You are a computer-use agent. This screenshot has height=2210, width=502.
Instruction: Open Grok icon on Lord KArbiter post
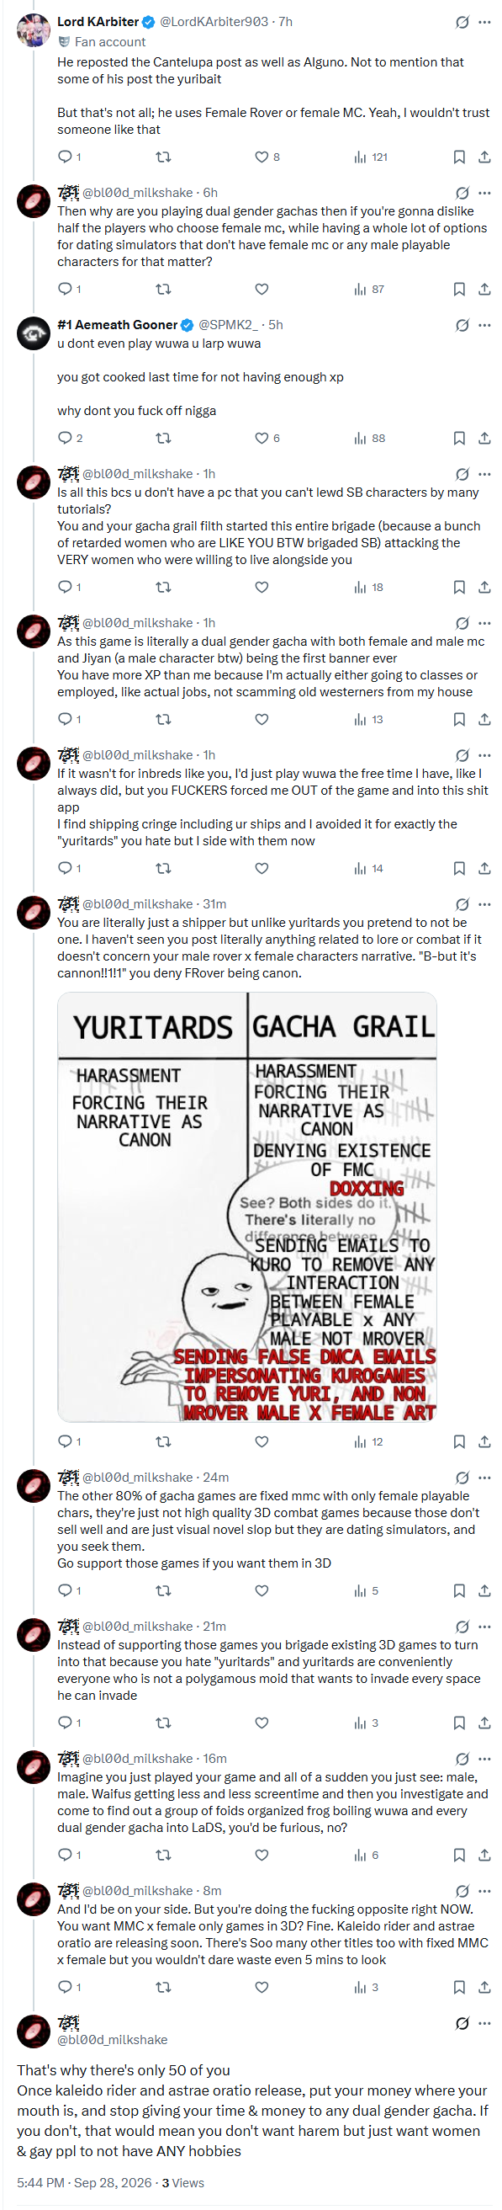click(462, 22)
